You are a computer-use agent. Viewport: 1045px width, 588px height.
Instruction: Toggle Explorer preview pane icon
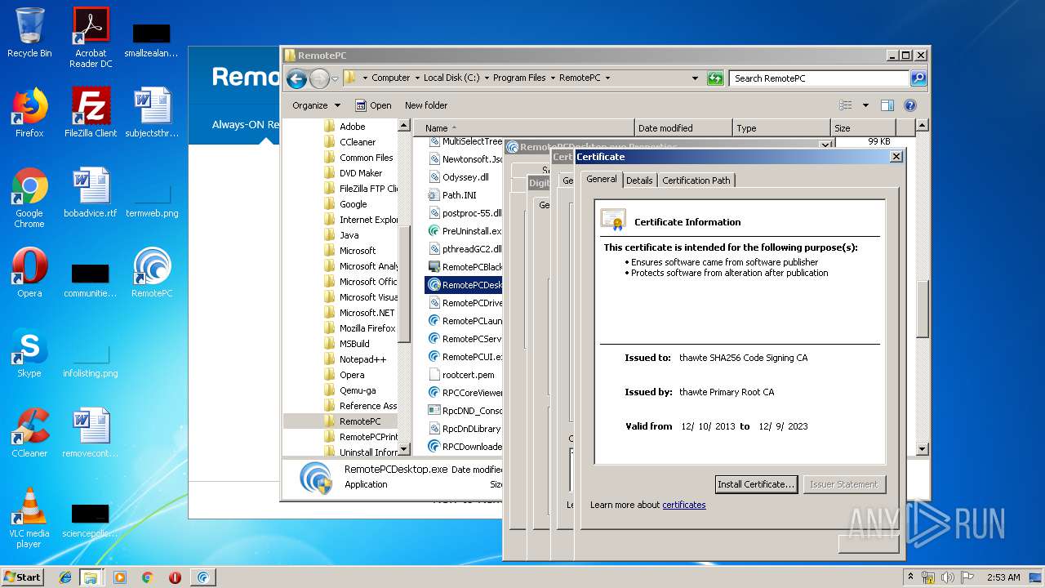(887, 105)
